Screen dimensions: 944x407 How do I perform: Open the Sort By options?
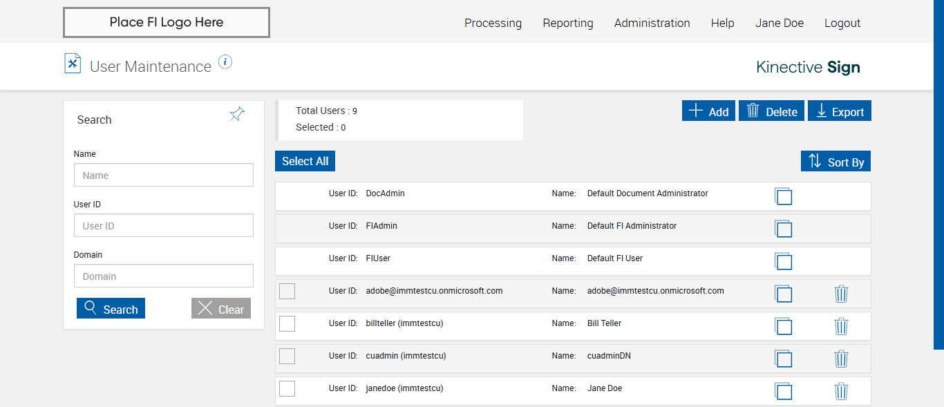[x=836, y=162]
